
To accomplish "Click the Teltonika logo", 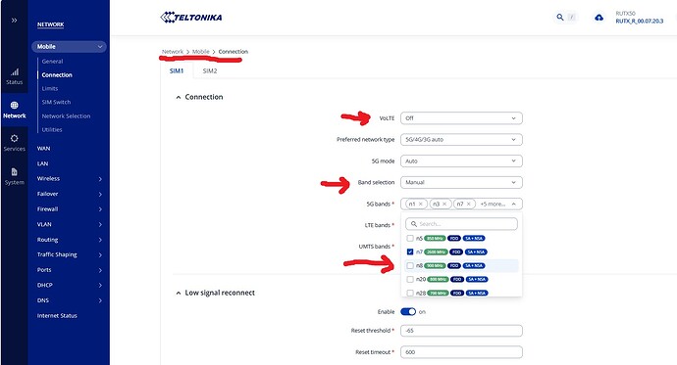I will pos(191,18).
